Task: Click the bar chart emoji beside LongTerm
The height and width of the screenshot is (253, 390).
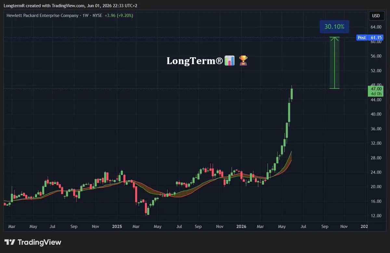Action: point(230,61)
